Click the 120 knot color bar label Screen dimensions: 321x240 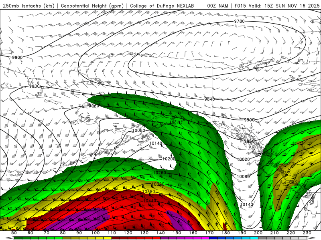(128, 233)
